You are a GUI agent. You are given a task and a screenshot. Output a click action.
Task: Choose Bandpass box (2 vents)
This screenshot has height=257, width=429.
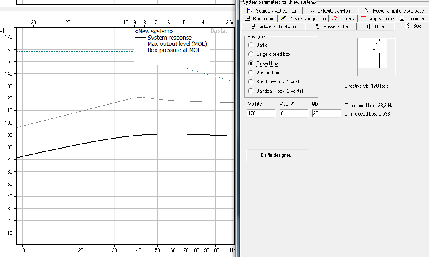(251, 91)
